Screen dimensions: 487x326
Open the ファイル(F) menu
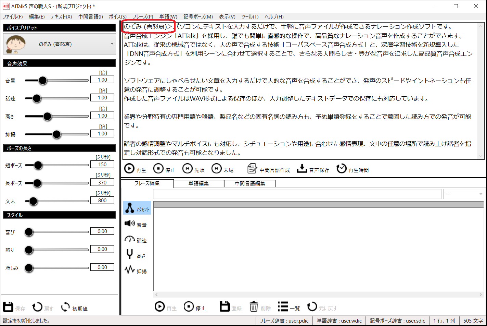pyautogui.click(x=13, y=16)
